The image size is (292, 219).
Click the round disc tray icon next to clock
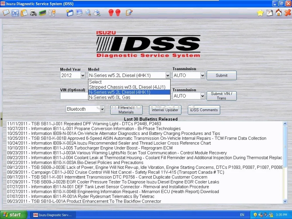pyautogui.click(x=265, y=215)
